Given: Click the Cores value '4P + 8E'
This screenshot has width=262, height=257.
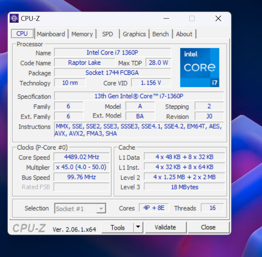Looking at the screenshot, I should 154,208.
